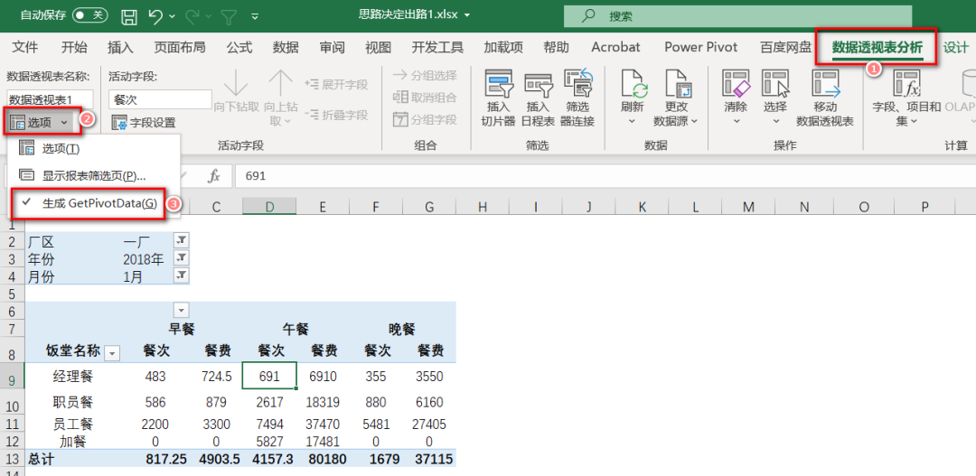Switch to the 页面布局 tab
976x476 pixels.
[x=179, y=47]
